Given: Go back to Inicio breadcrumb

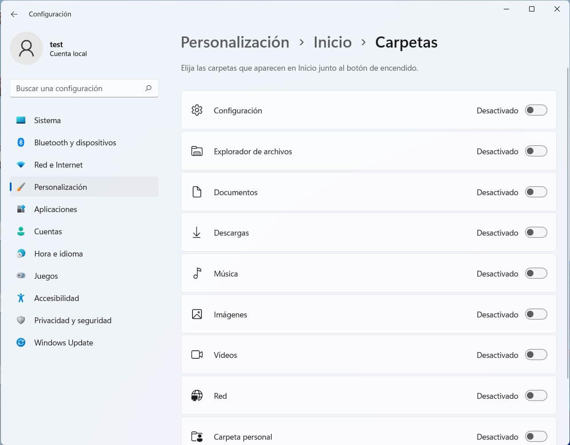Looking at the screenshot, I should click(x=333, y=42).
